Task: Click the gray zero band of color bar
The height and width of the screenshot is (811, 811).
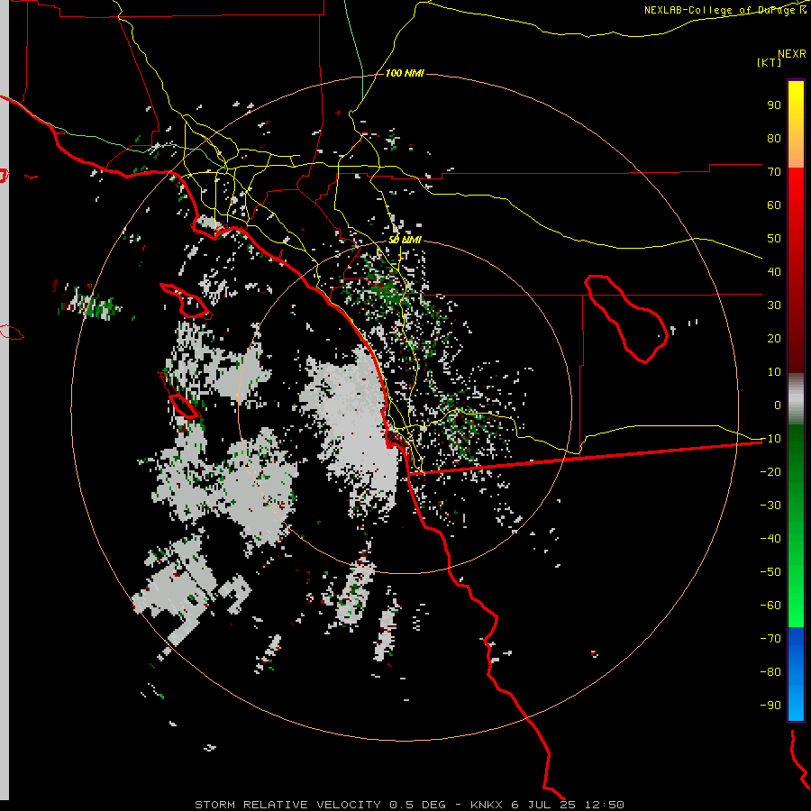Action: click(x=796, y=399)
